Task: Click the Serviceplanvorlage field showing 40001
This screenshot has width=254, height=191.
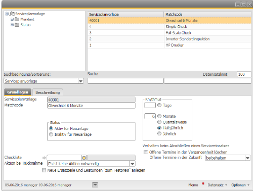Action: tap(91, 100)
